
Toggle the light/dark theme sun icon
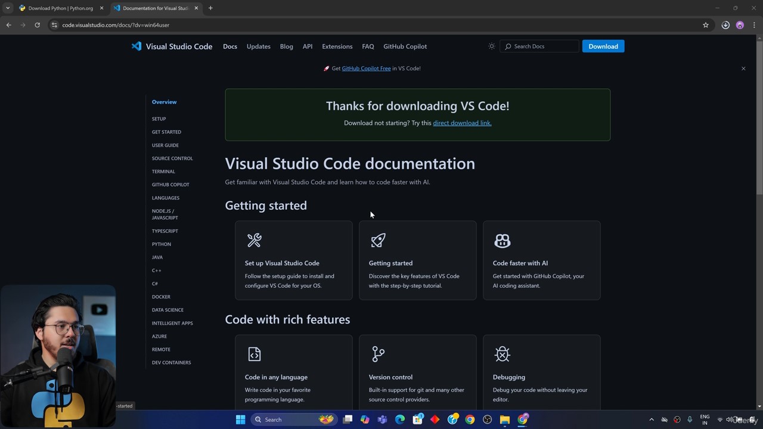[x=492, y=46]
